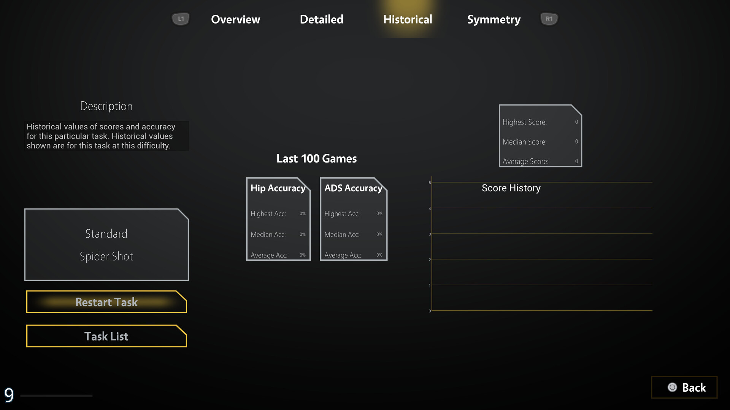Switch to the Overview tab
The image size is (730, 410).
click(x=235, y=19)
